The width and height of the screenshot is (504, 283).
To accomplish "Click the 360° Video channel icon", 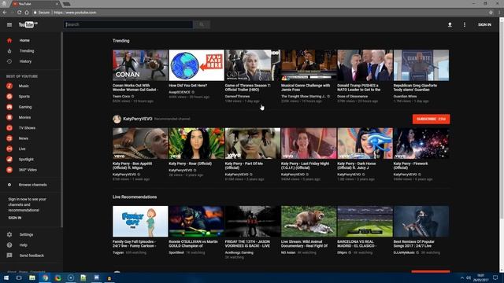I will [9, 170].
